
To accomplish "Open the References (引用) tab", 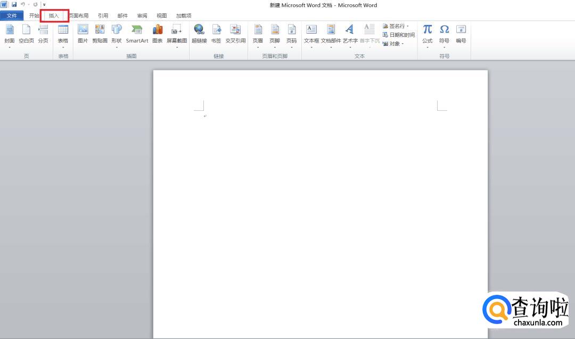I will coord(103,15).
